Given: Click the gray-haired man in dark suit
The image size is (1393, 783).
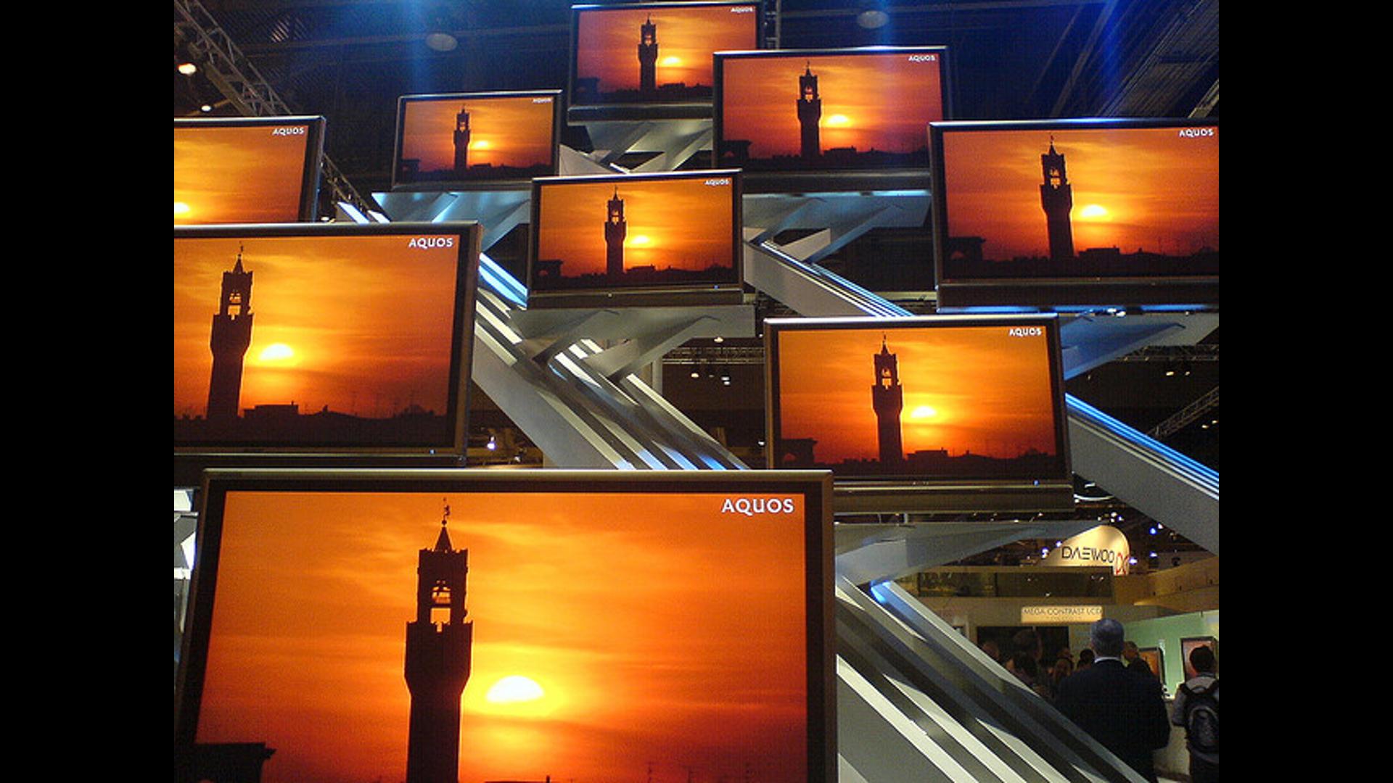Looking at the screenshot, I should pyautogui.click(x=1110, y=696).
